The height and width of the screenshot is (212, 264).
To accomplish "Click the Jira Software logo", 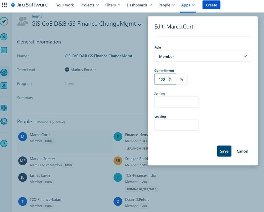I will click(x=29, y=5).
